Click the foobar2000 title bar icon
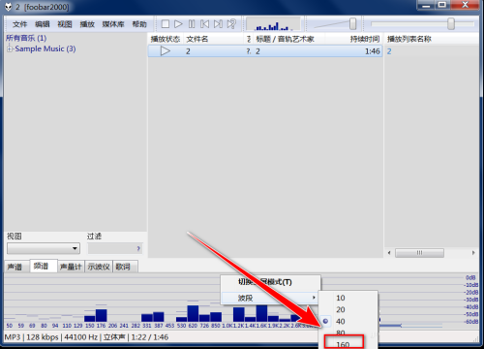 coord(8,7)
